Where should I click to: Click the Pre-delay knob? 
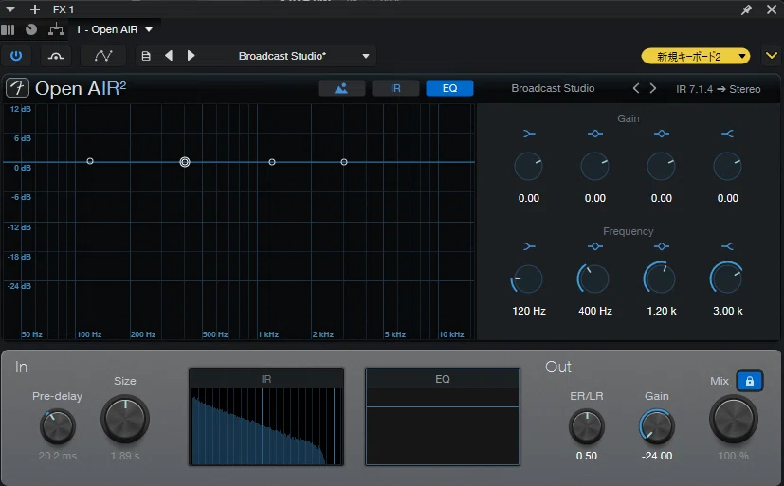[x=58, y=426]
